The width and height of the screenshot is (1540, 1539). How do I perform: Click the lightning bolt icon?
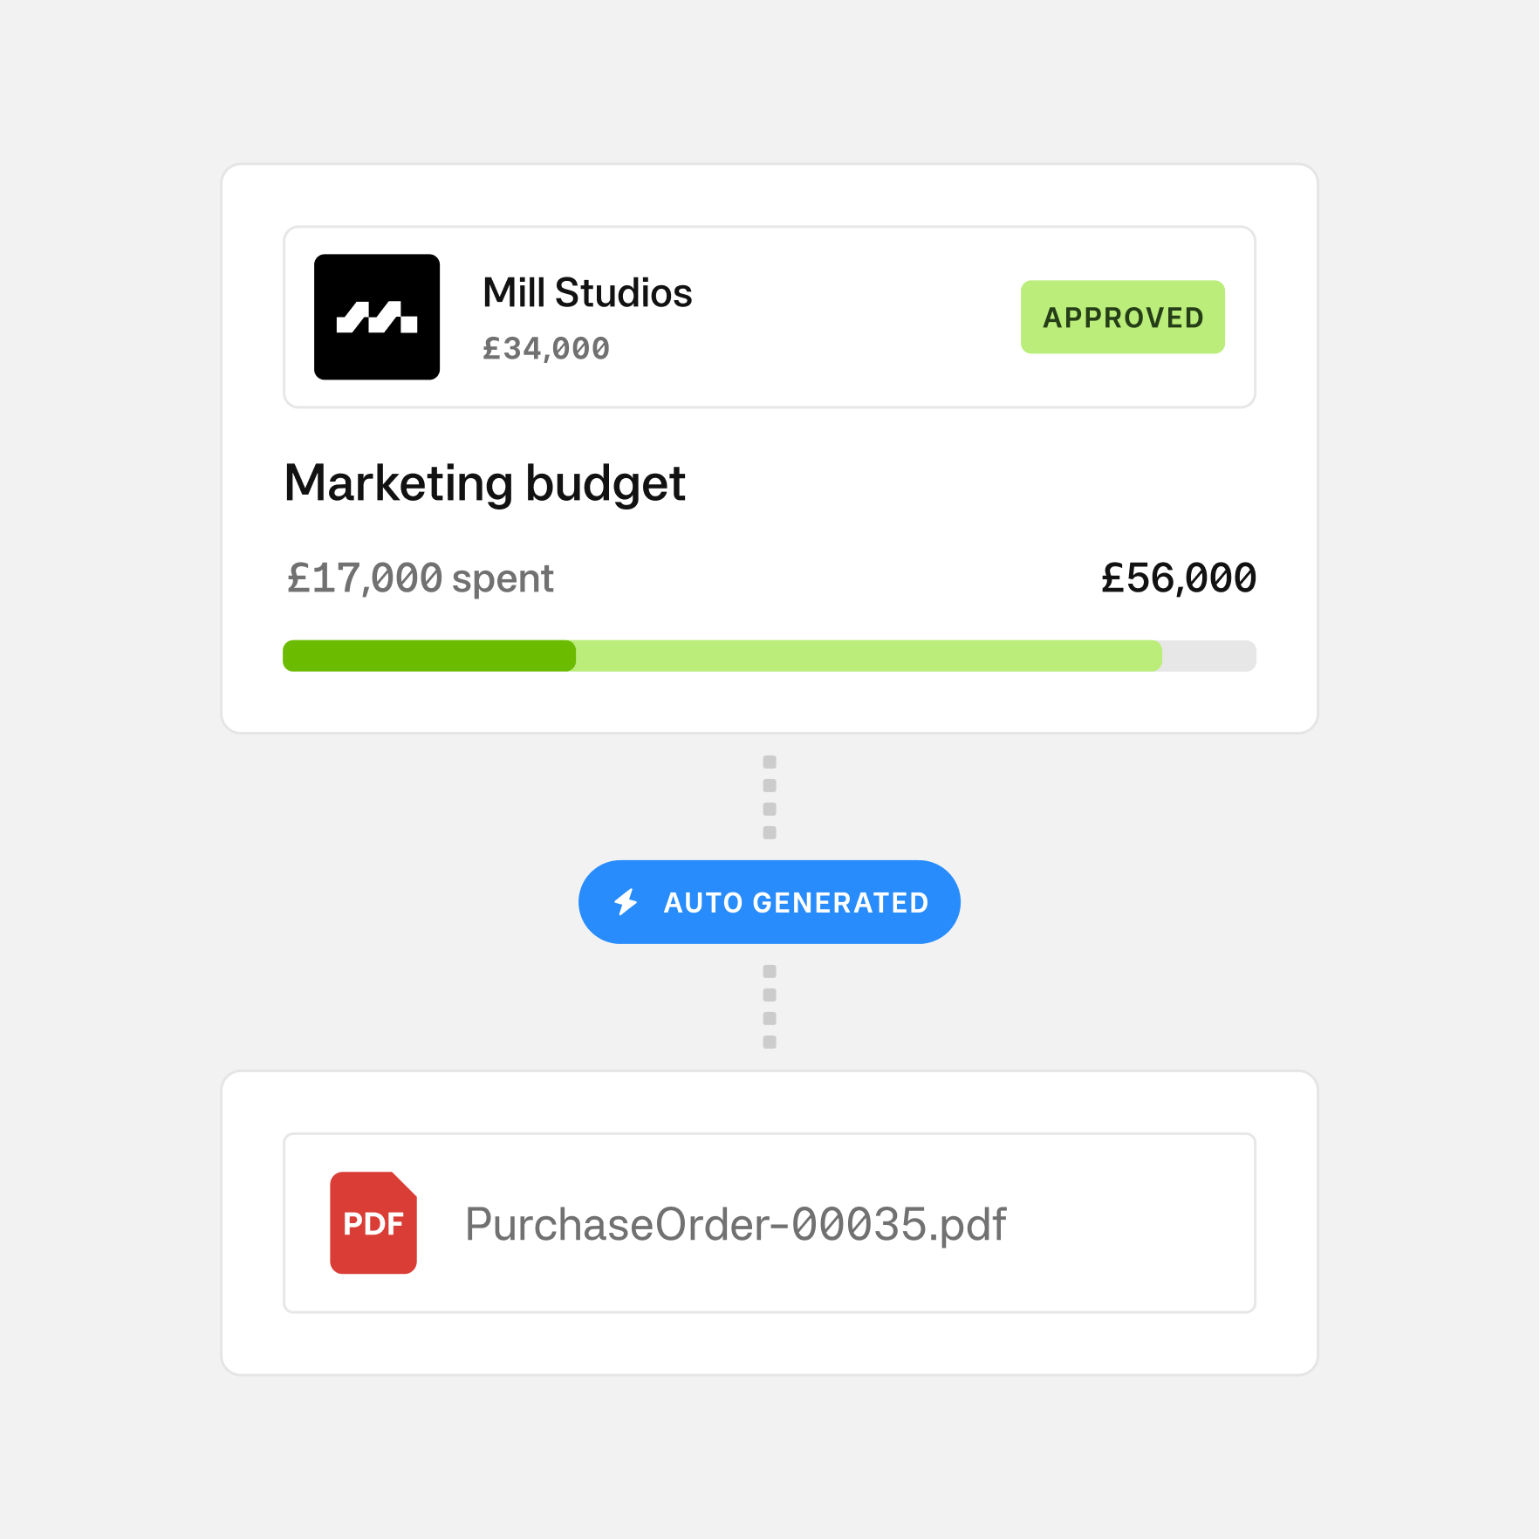[x=626, y=901]
